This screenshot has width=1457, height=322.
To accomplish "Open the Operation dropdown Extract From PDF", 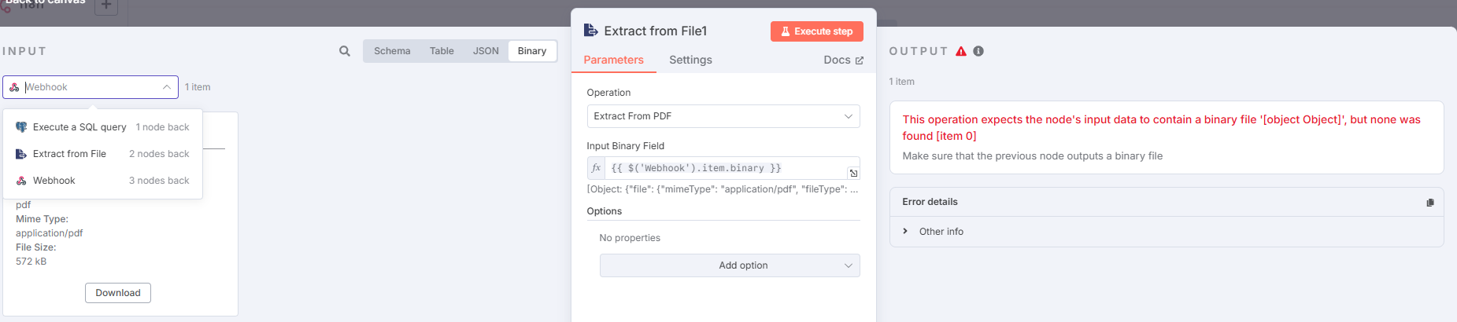I will pyautogui.click(x=723, y=116).
